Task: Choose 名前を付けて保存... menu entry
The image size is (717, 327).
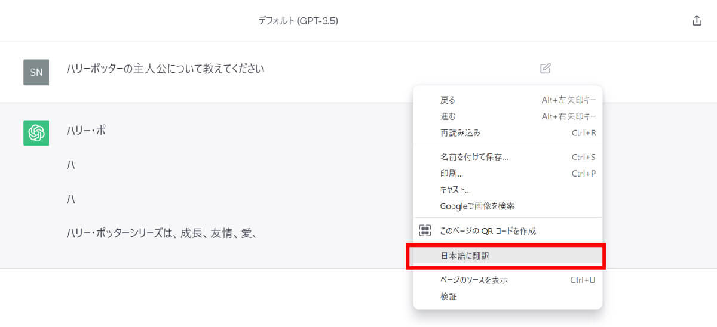Action: point(508,157)
